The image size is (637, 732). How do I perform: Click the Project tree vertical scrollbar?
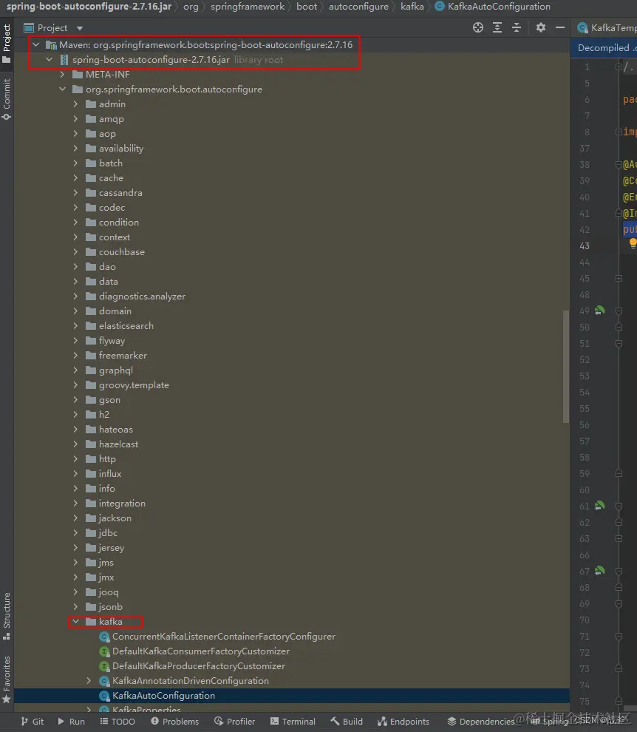pos(566,367)
